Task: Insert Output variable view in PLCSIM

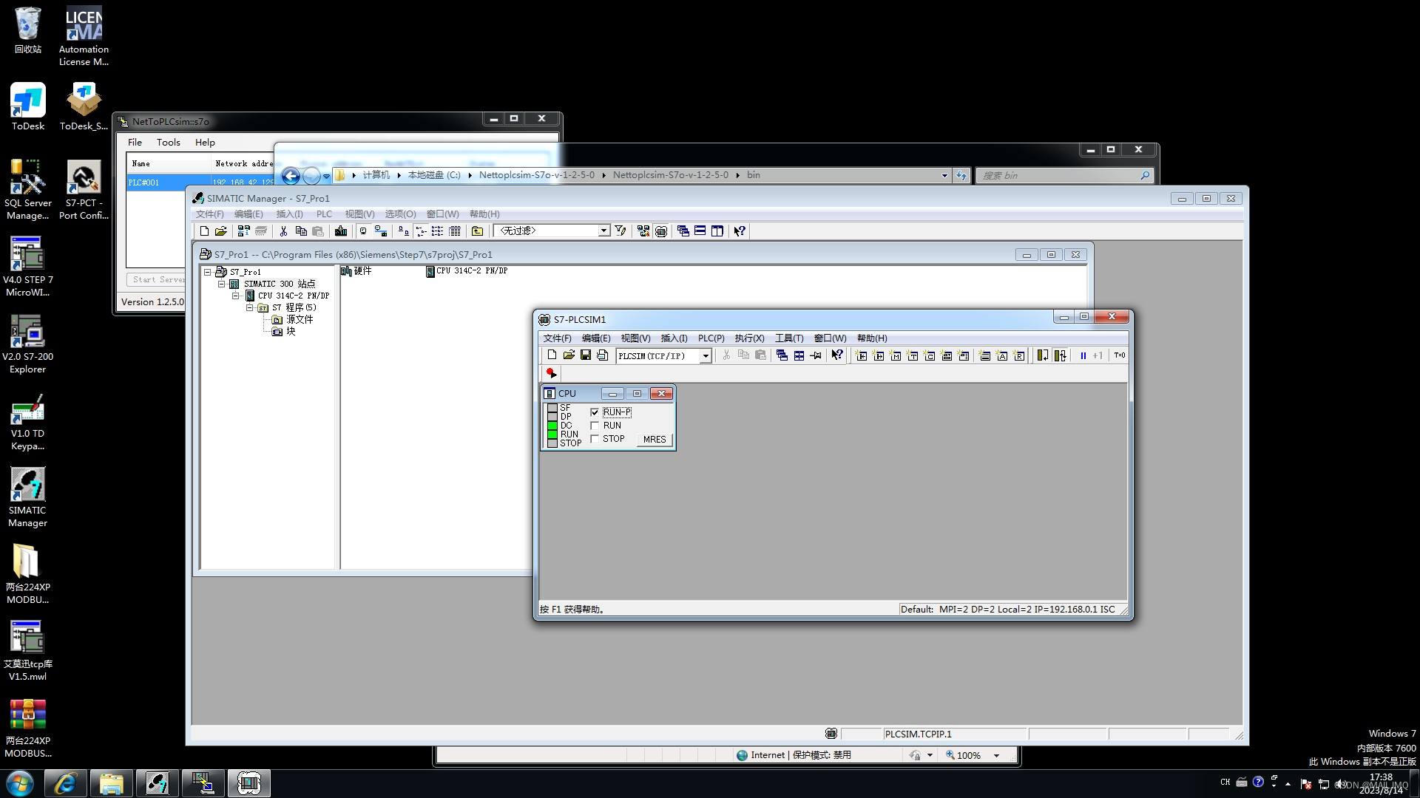Action: pyautogui.click(x=879, y=355)
